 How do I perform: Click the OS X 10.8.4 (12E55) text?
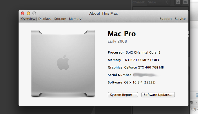click(x=140, y=82)
